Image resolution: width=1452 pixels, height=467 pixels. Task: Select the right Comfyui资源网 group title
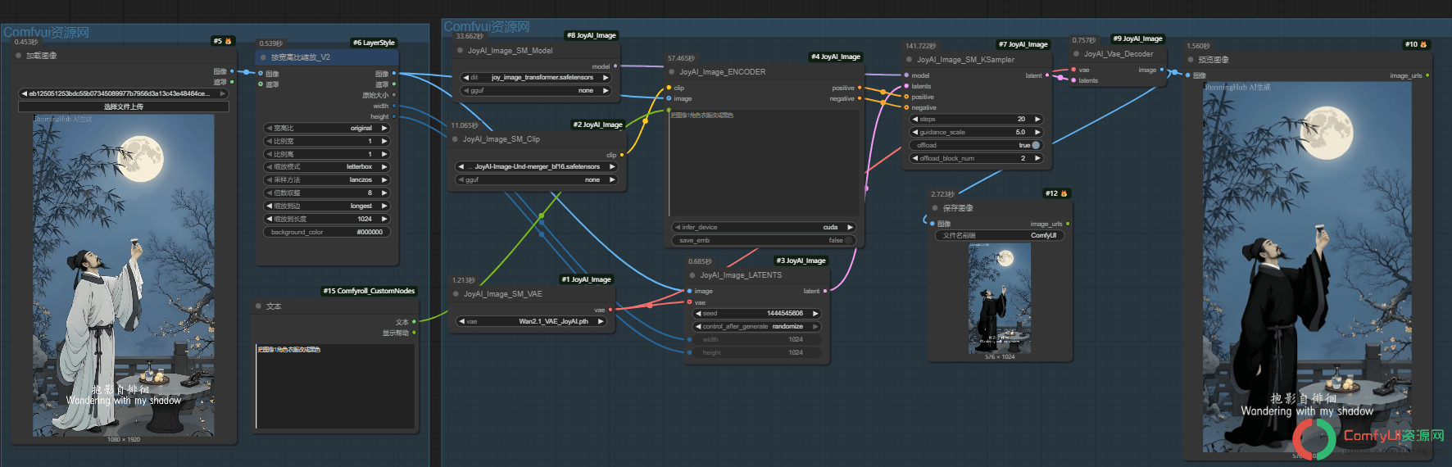[x=487, y=26]
